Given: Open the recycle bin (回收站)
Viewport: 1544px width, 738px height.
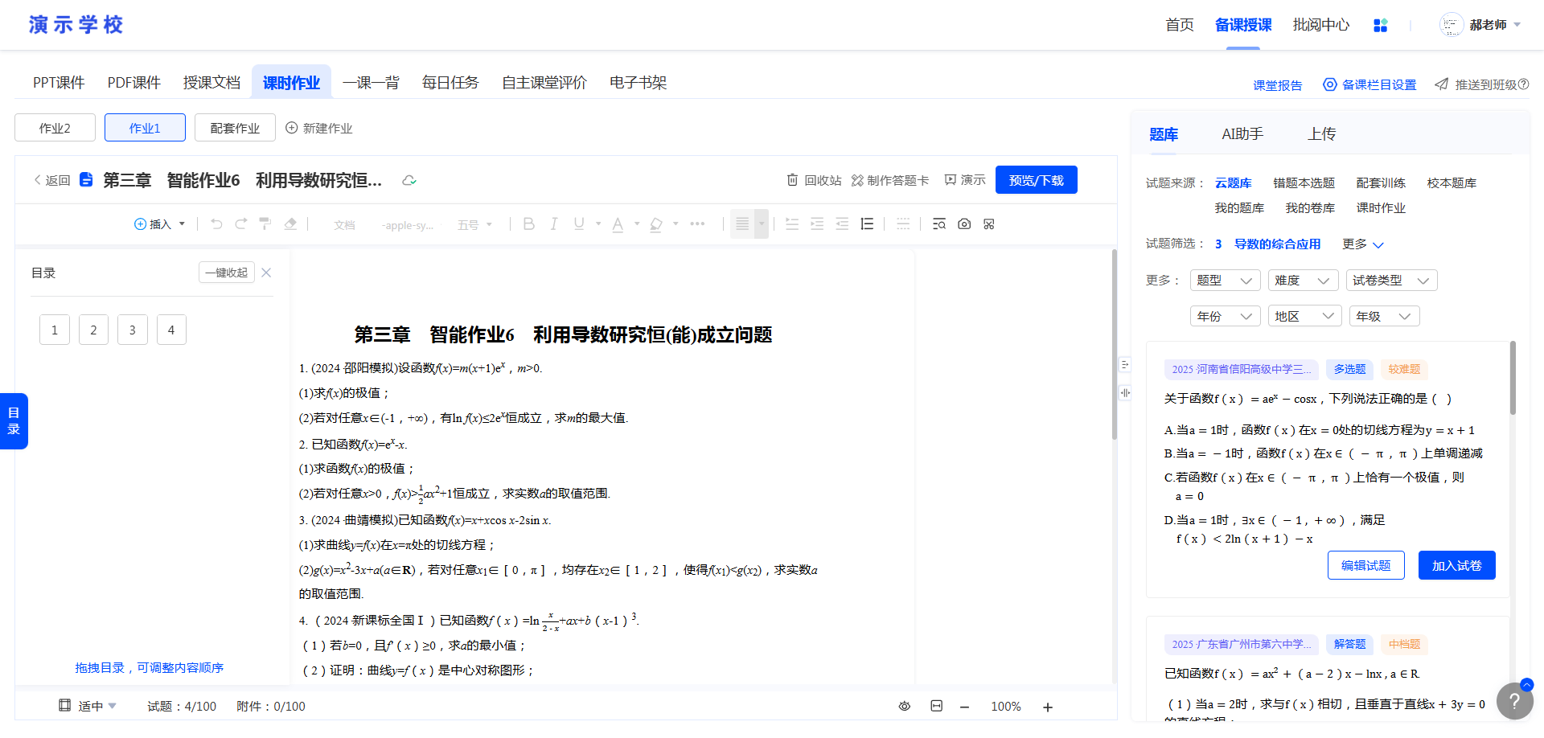Looking at the screenshot, I should pyautogui.click(x=814, y=180).
